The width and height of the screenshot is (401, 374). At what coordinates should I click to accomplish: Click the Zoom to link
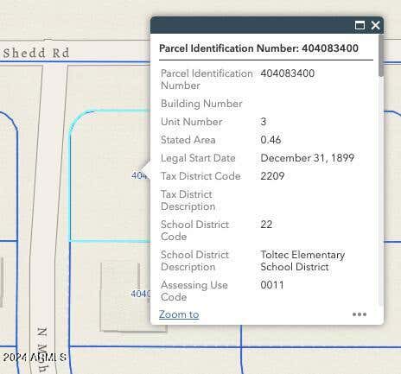pos(179,314)
